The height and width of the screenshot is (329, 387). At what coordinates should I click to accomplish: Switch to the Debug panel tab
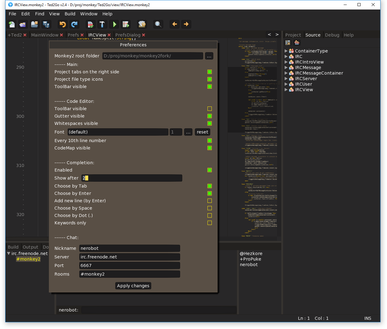click(332, 35)
